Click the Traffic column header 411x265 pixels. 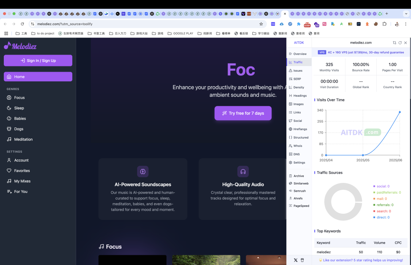point(361,243)
